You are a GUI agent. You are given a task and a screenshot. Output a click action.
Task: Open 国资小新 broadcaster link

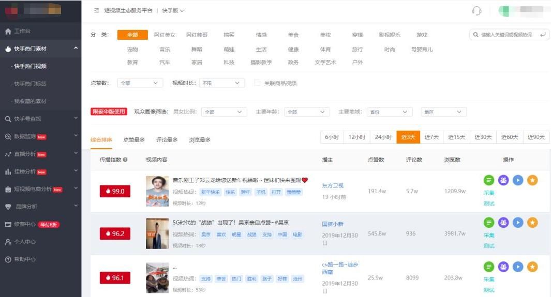point(333,224)
